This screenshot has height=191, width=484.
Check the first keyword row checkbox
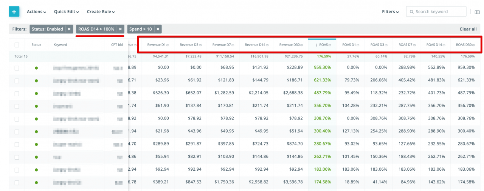point(17,68)
